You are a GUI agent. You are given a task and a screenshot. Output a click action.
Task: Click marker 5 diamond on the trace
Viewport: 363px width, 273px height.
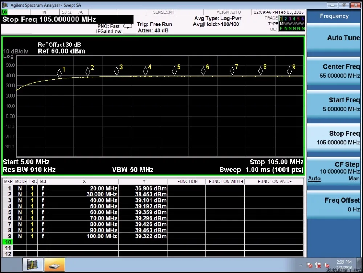click(174, 71)
